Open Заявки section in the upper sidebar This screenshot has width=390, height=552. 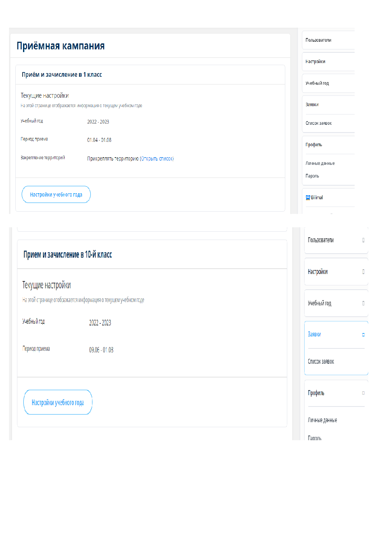[312, 105]
